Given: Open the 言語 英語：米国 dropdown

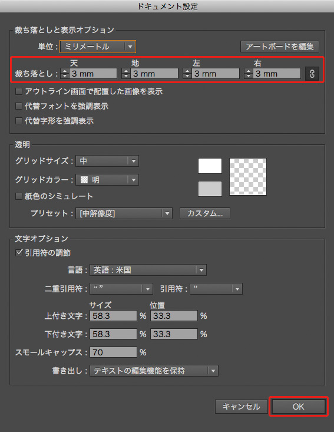Looking at the screenshot, I should (148, 270).
